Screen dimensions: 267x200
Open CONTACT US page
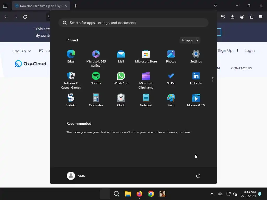[x=242, y=68]
